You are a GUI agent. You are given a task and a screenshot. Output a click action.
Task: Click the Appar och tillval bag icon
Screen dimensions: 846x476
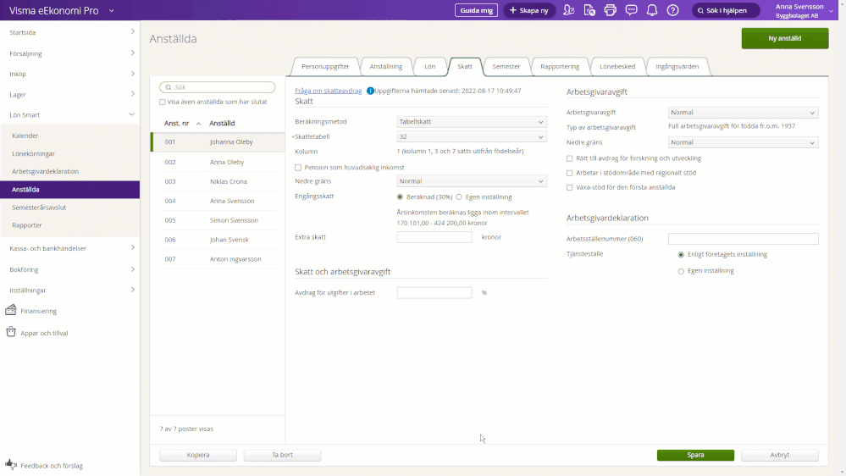pyautogui.click(x=11, y=333)
